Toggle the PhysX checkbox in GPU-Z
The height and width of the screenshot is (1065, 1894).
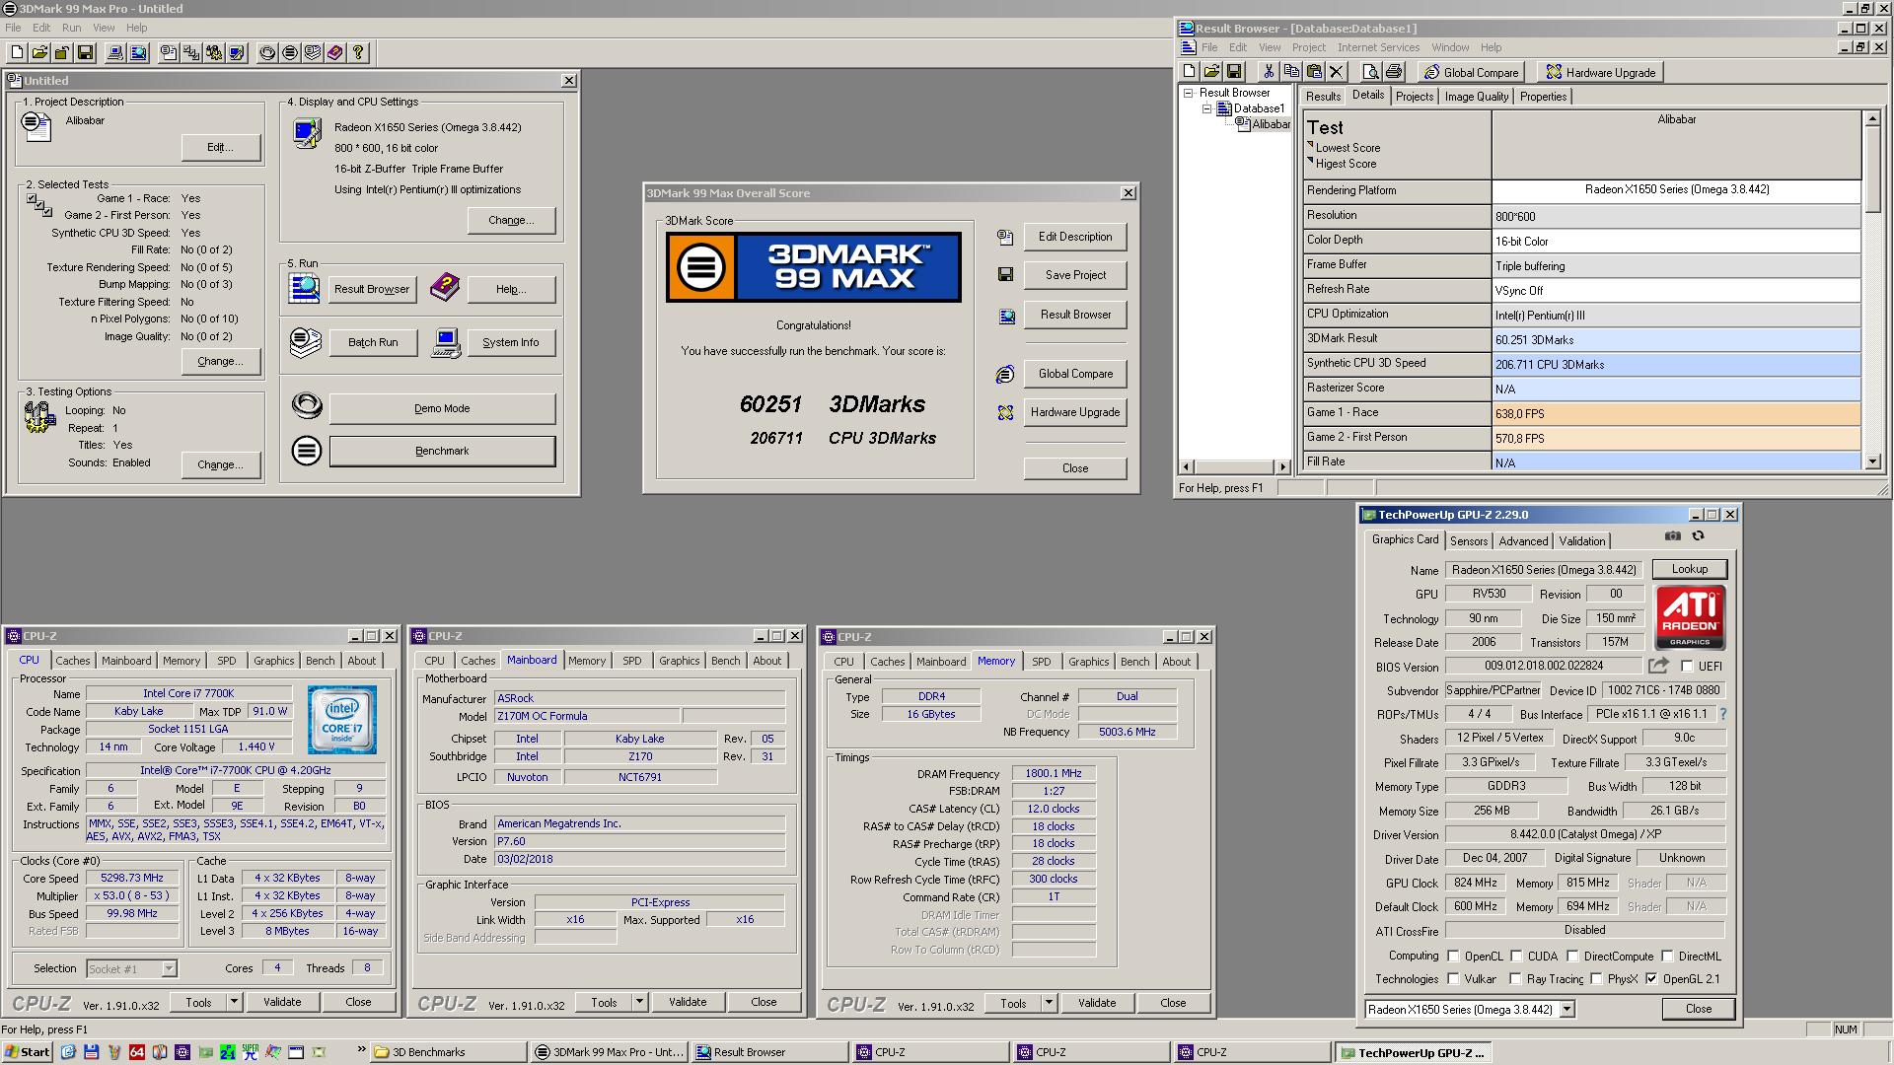[x=1596, y=978]
